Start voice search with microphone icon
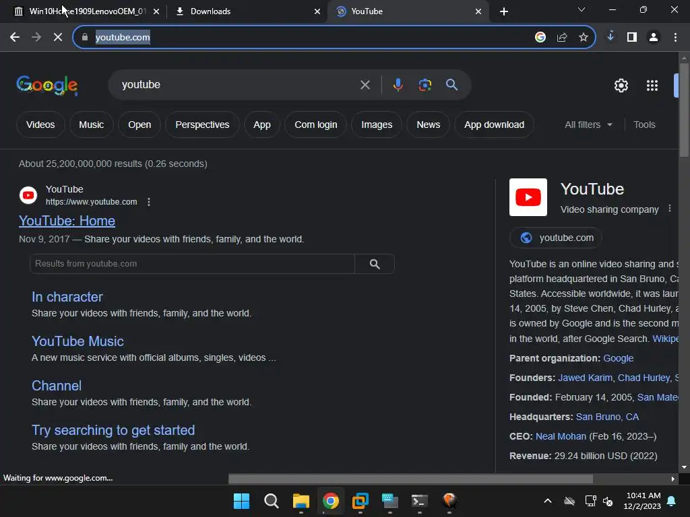 (x=398, y=85)
